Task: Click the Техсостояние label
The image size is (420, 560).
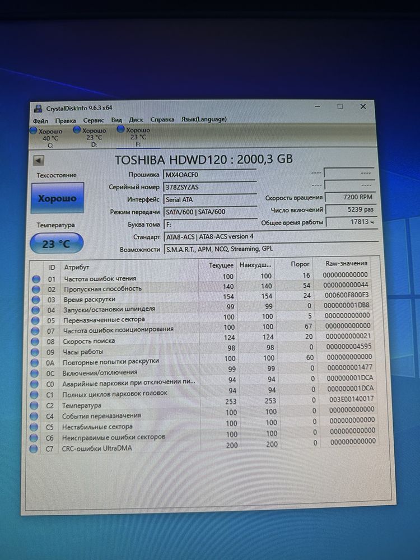Action: click(57, 175)
